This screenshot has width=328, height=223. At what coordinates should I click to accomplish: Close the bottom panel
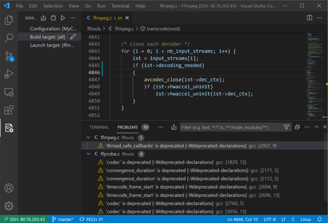coord(325,127)
